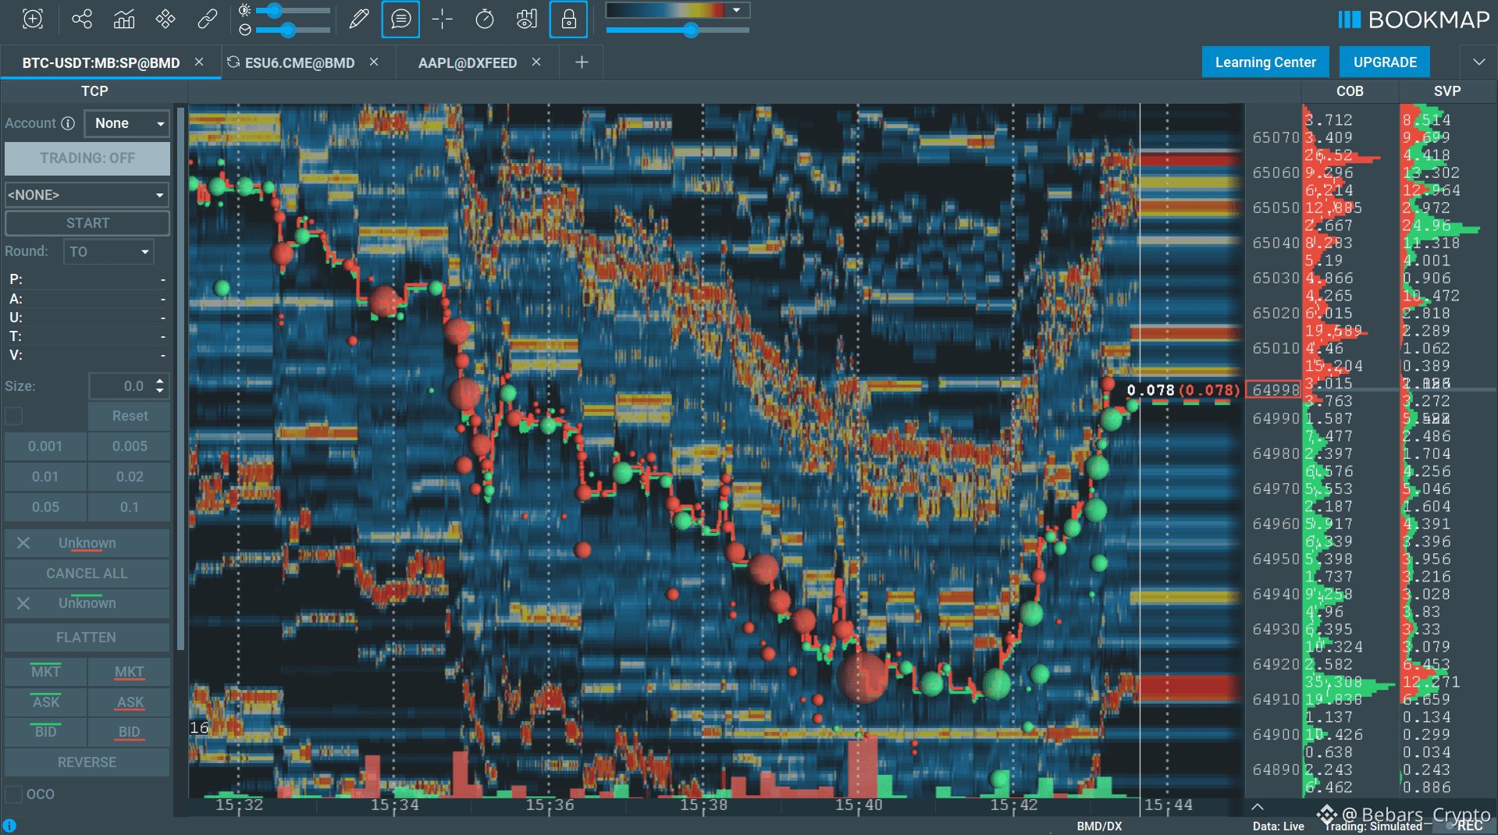
Task: Click the Reset button
Action: [x=130, y=416]
